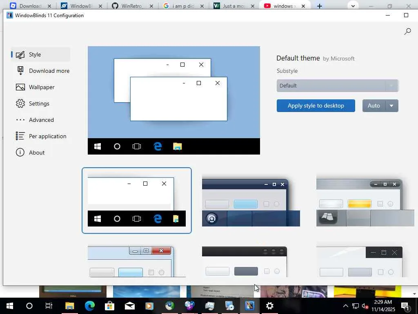Open the About page
The height and width of the screenshot is (314, 418).
40,153
